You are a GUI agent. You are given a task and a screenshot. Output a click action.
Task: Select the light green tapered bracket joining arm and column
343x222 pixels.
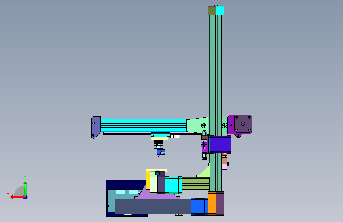tap(197, 125)
